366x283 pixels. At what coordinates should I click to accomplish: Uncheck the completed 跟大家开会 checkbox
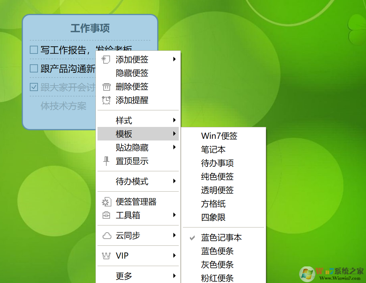click(34, 87)
